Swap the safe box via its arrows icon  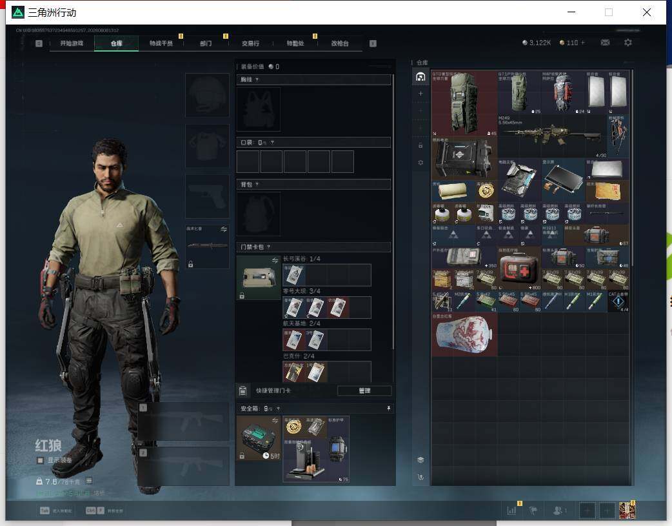pos(275,420)
